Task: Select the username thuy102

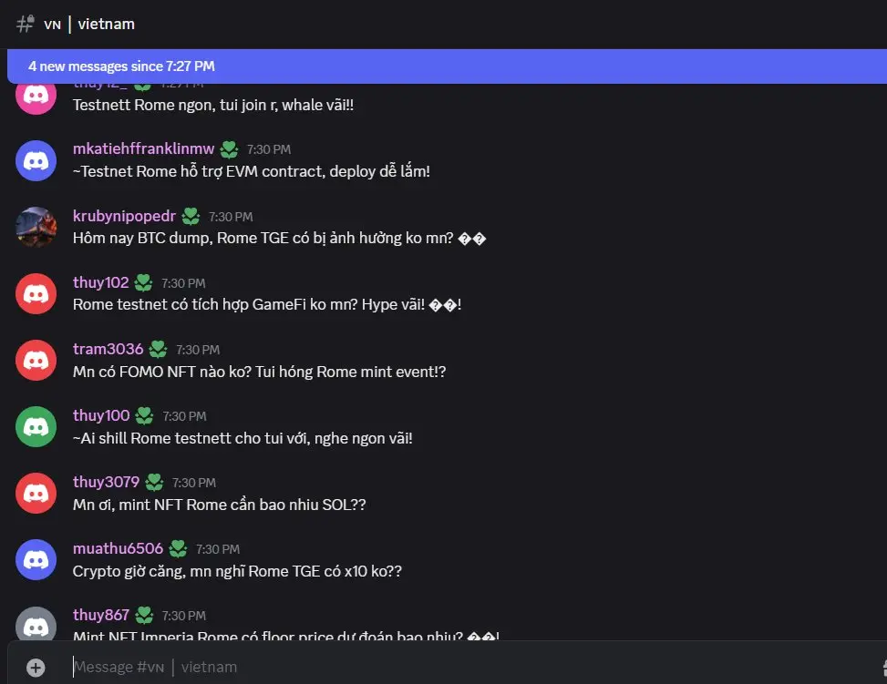Action: pos(100,282)
